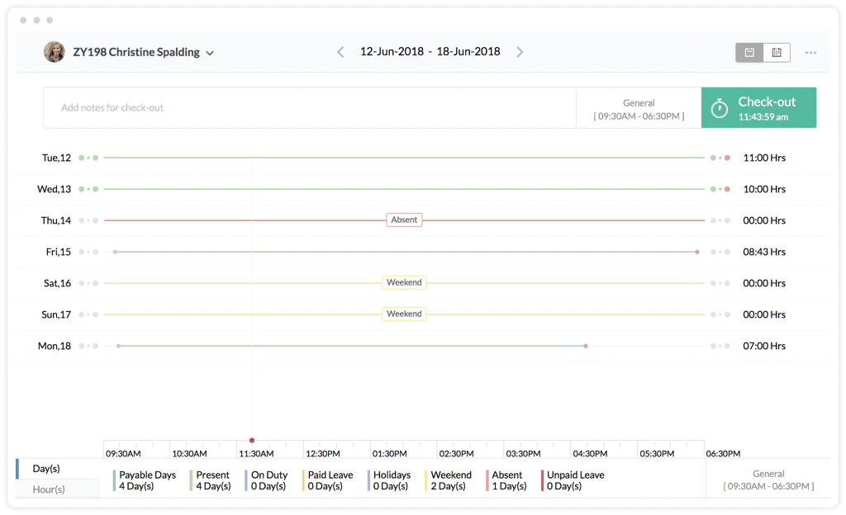Viewport: 846px width, 515px height.
Task: Click the Weekend label on Sun,17 row
Action: point(404,314)
